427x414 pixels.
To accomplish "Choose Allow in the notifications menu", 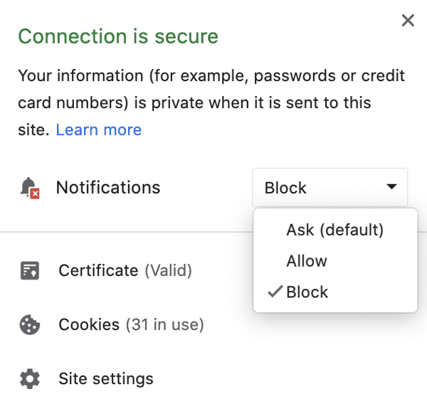I will coord(307,261).
